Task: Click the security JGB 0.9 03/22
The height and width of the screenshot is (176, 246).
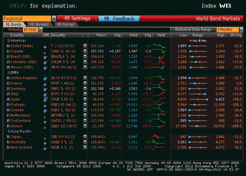Action: 63,137
